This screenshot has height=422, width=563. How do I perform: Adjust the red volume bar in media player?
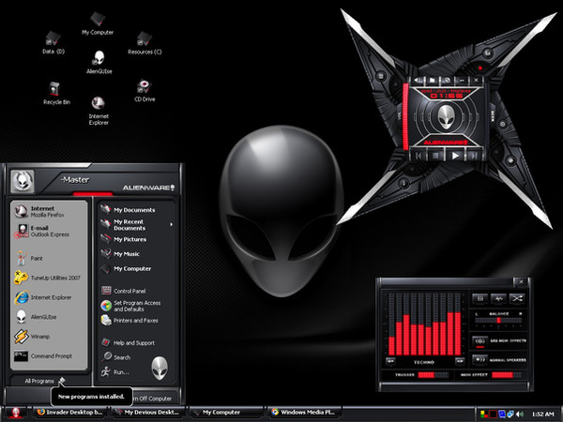click(405, 116)
